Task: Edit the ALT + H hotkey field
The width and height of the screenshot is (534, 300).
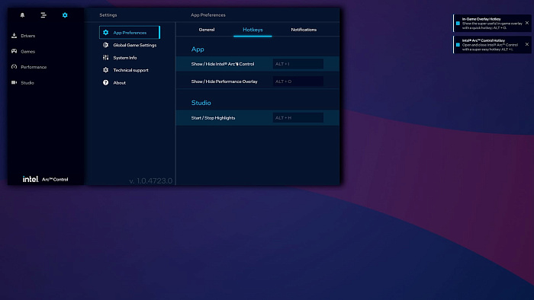Action: click(x=298, y=118)
